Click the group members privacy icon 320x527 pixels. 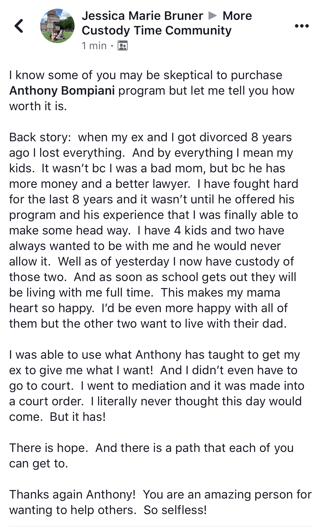tap(123, 46)
